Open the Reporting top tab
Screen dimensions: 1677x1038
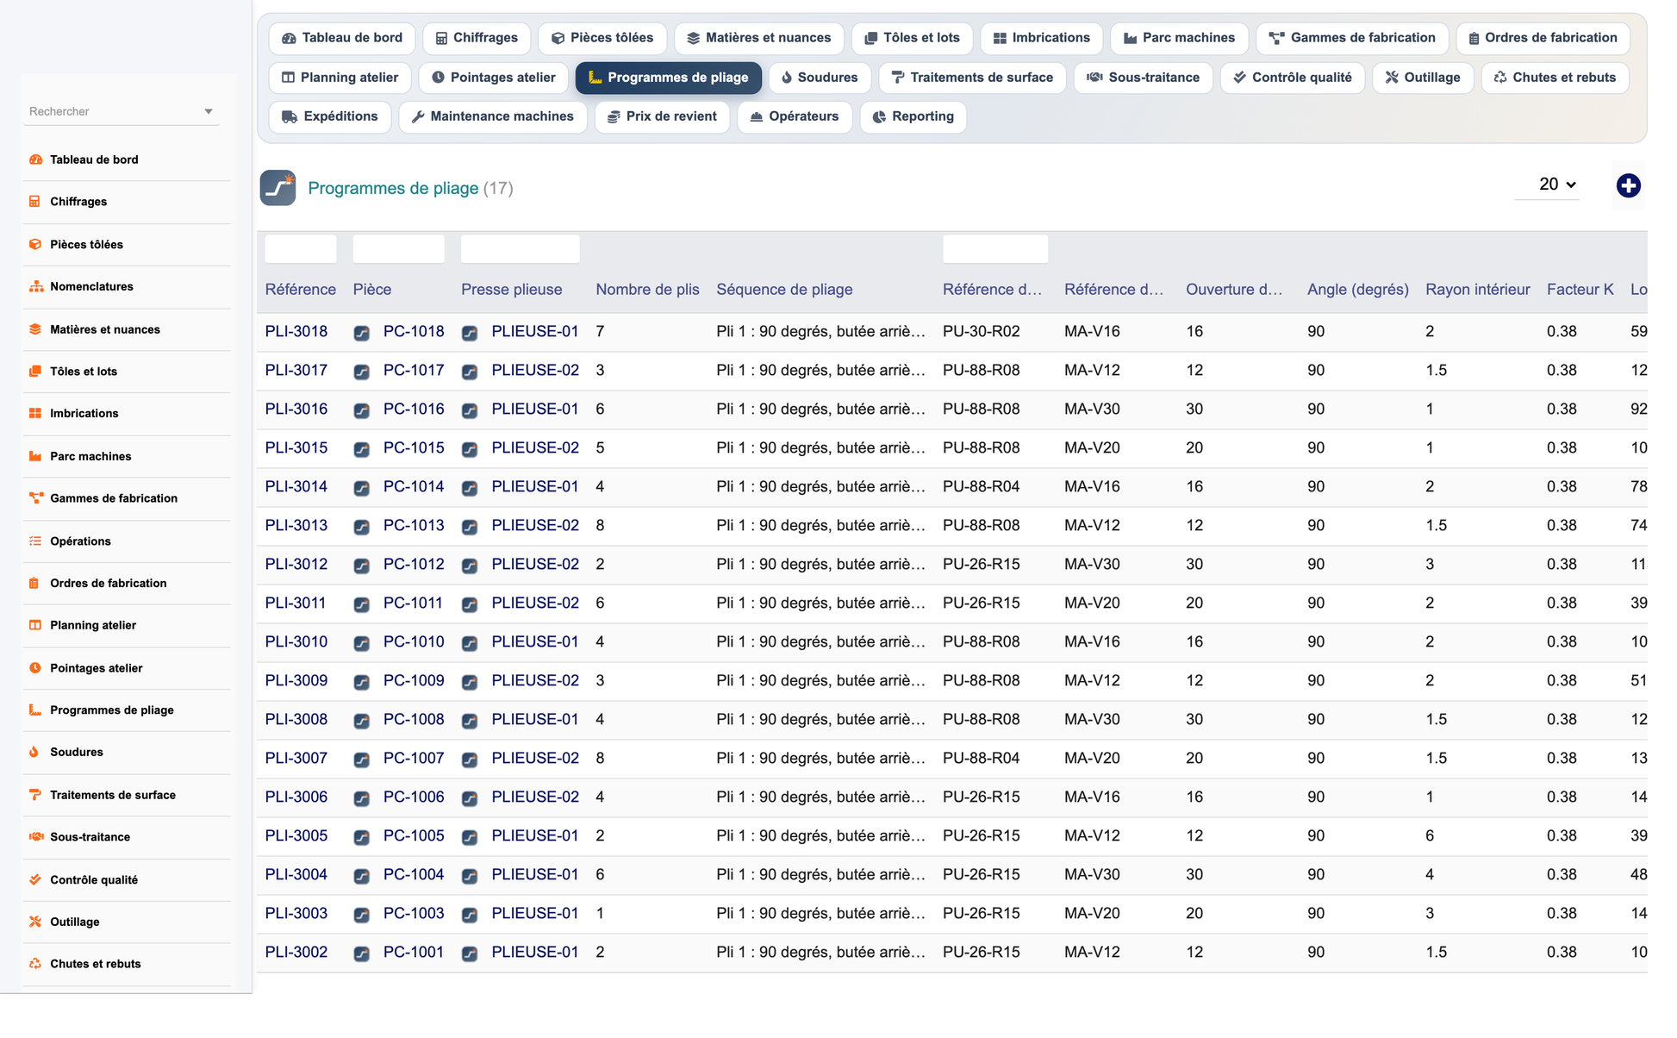click(x=913, y=116)
